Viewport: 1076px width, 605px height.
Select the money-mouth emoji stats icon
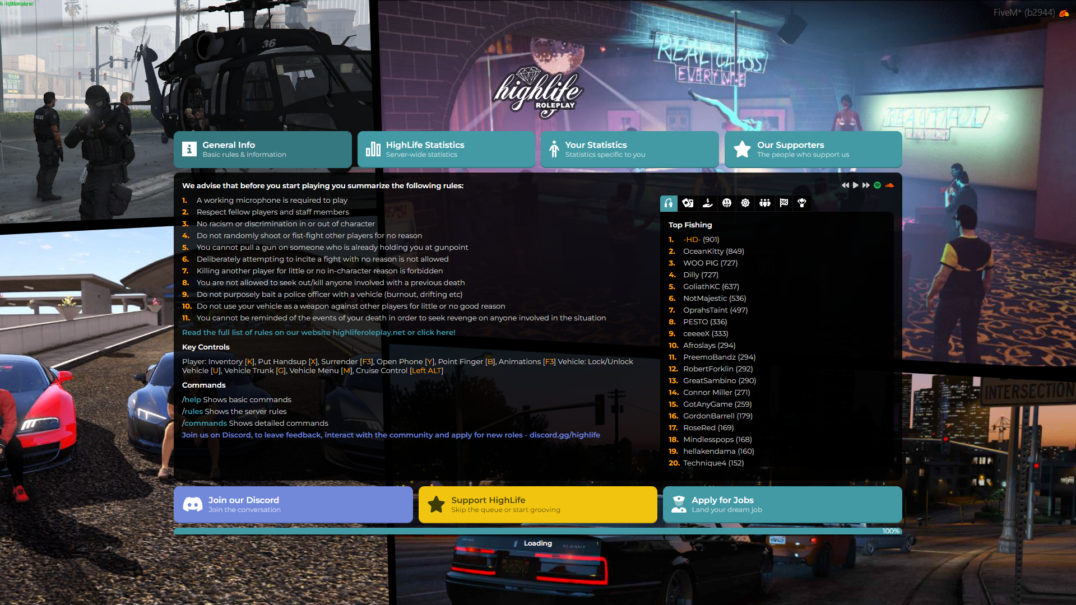726,203
